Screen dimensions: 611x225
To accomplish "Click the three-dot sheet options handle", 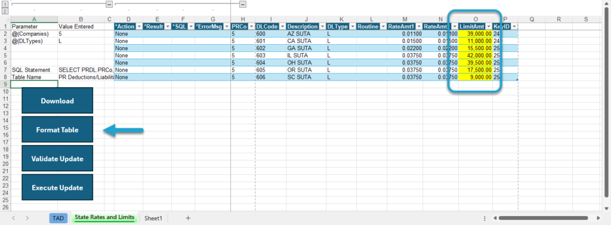I will point(485,218).
